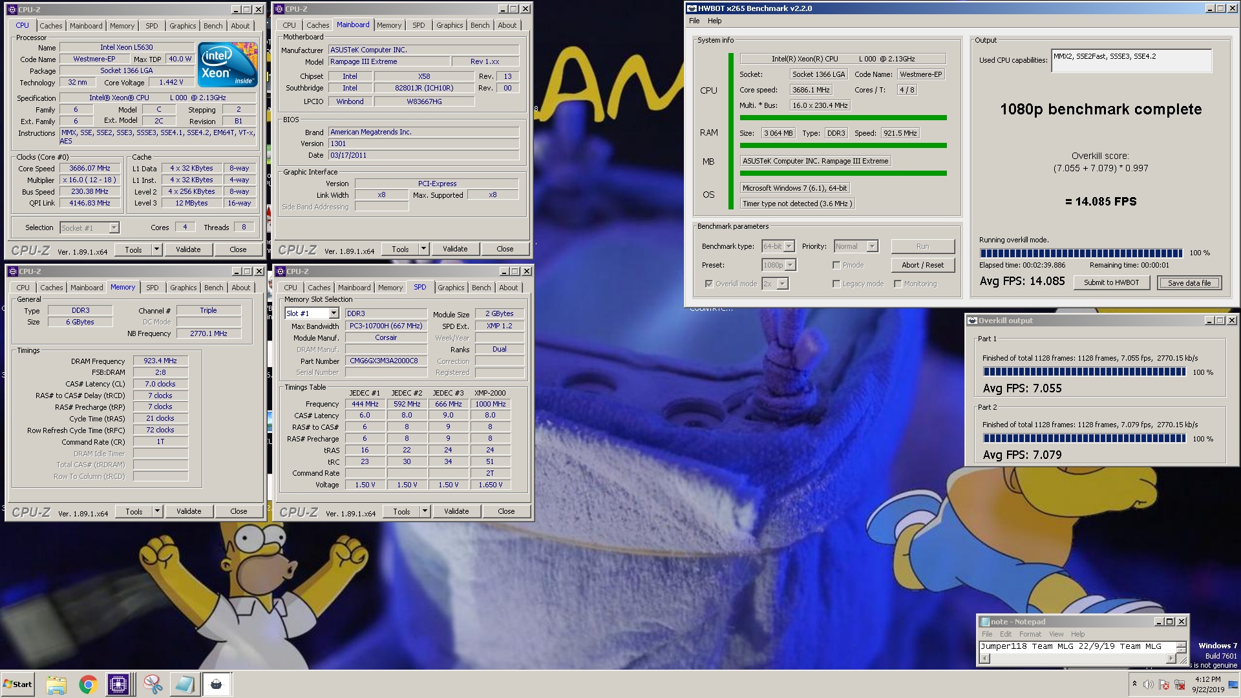Click the Abort / Reset button

922,265
